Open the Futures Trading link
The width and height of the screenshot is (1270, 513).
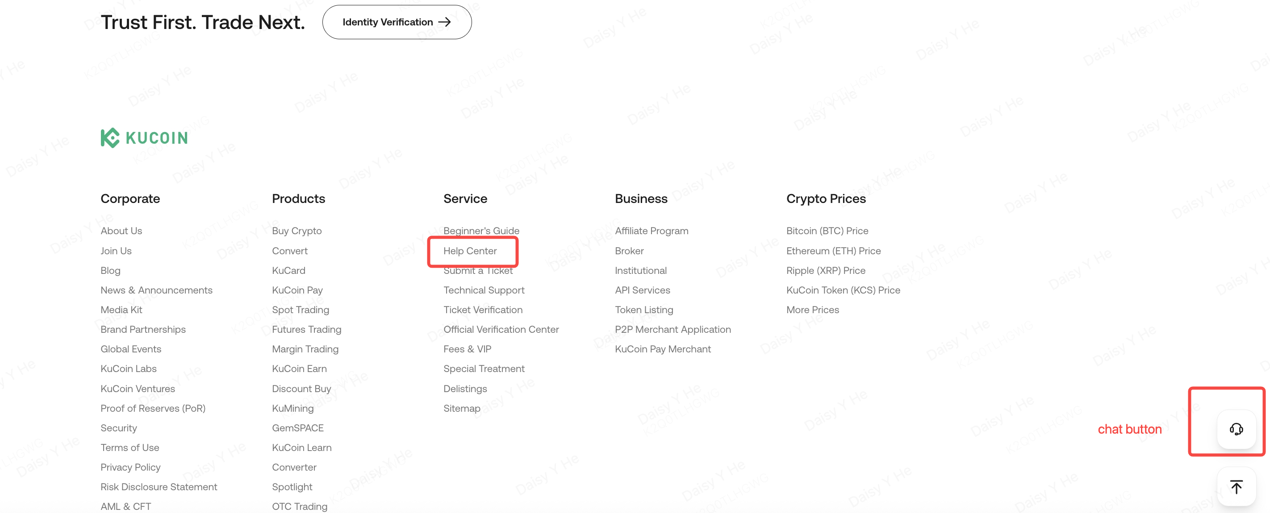tap(306, 329)
